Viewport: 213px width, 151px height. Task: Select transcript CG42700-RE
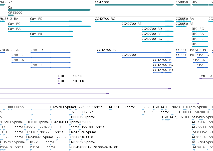148,26
